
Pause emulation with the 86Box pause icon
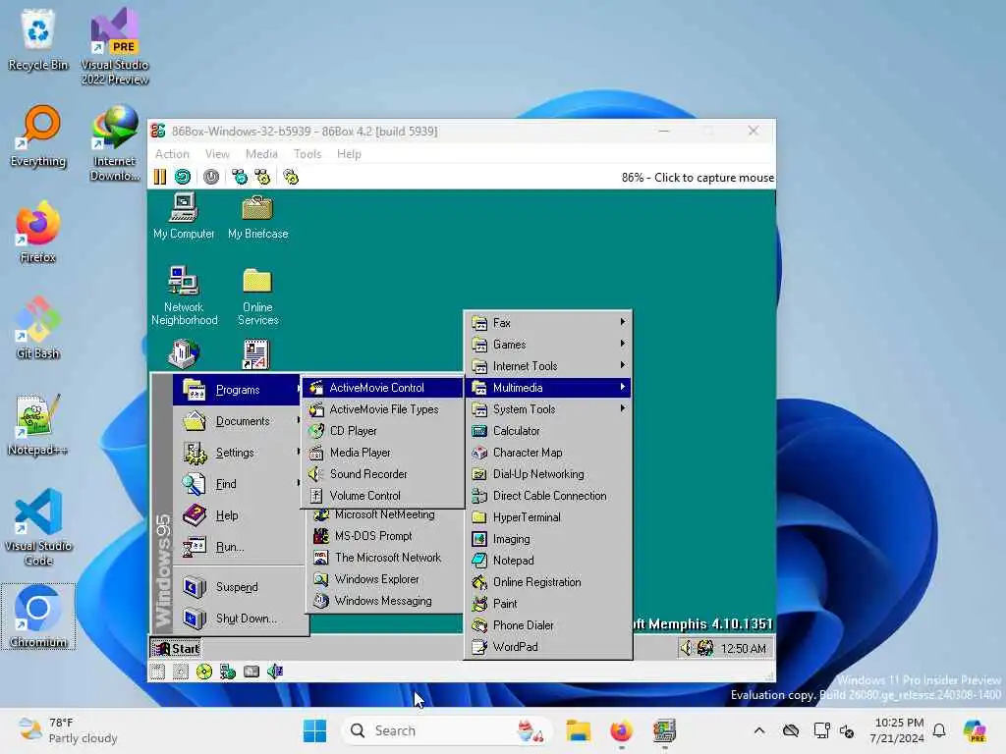pyautogui.click(x=160, y=177)
